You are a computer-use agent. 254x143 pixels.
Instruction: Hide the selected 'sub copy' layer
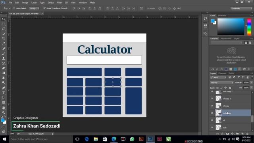(212, 113)
